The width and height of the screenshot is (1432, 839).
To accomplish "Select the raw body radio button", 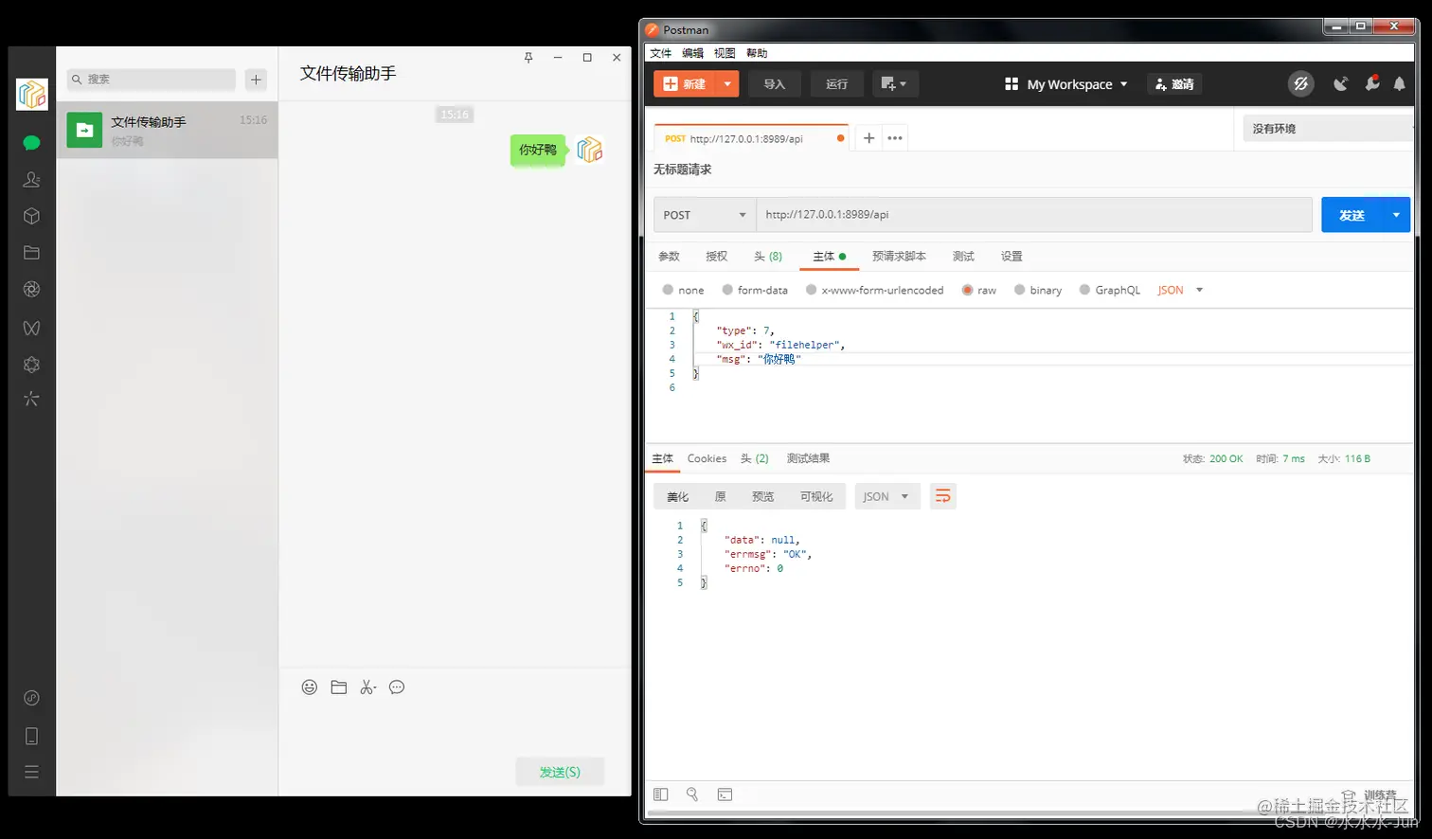I will click(x=967, y=290).
